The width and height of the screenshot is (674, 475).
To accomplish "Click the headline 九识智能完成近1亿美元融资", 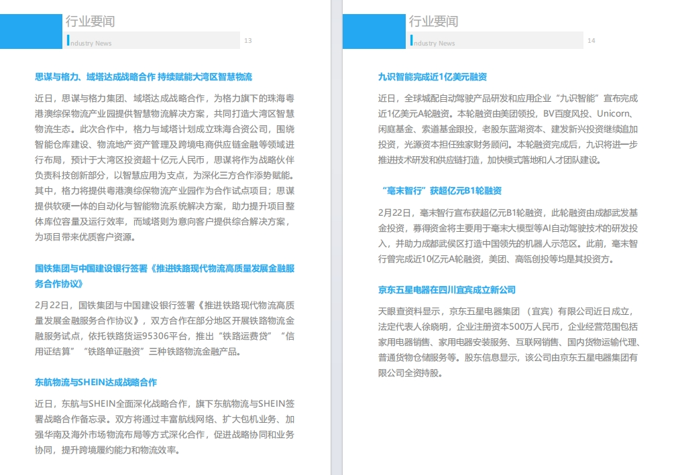I will click(433, 77).
